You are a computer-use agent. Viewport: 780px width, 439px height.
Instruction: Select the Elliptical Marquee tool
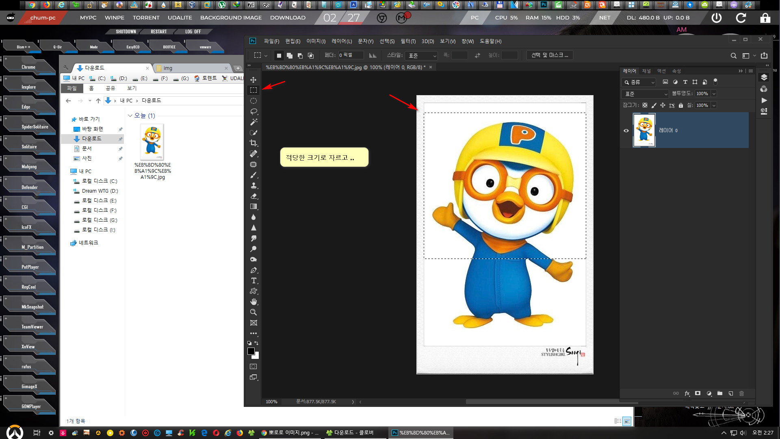(253, 101)
